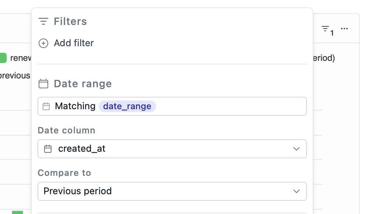
Task: Open the Date column dropdown
Action: 172,149
